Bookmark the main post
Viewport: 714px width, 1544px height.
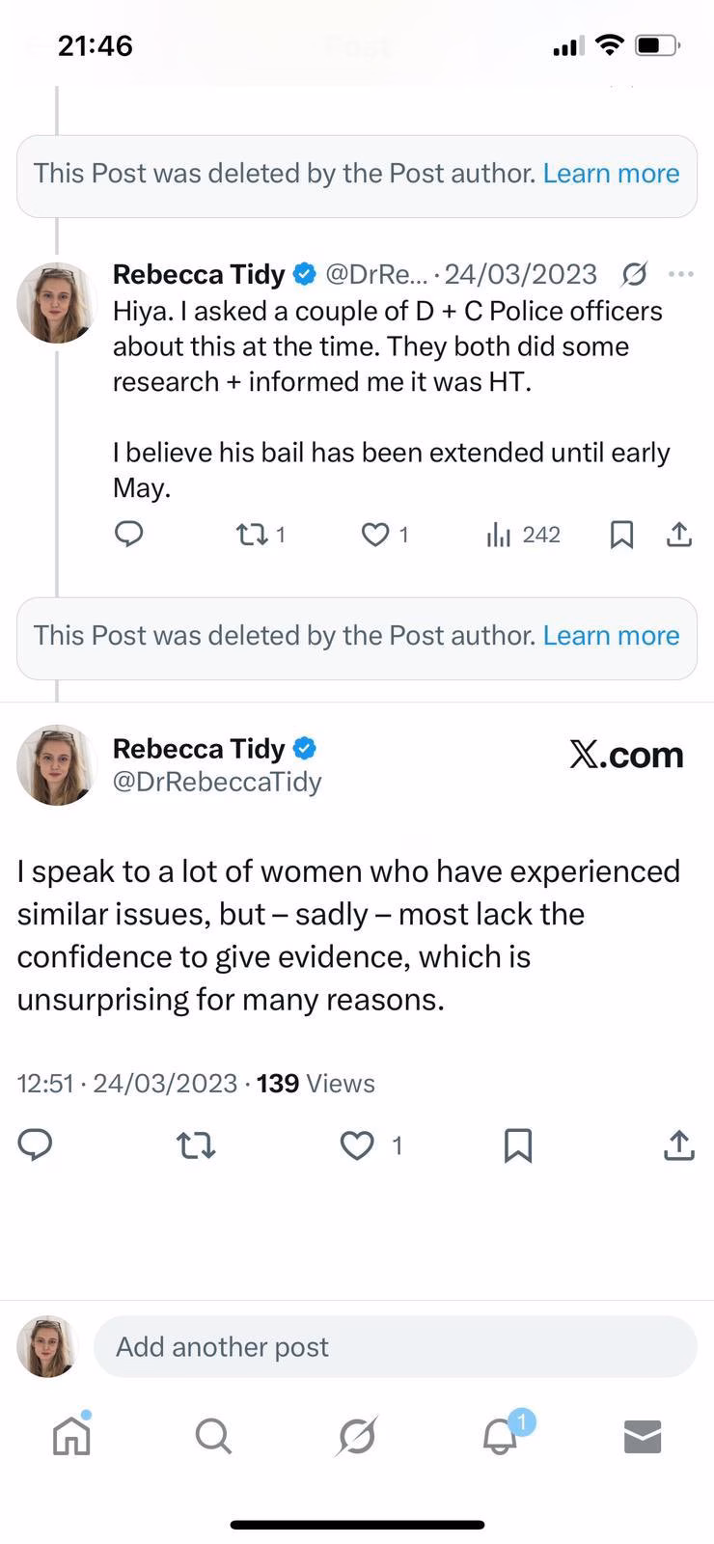(x=518, y=1145)
